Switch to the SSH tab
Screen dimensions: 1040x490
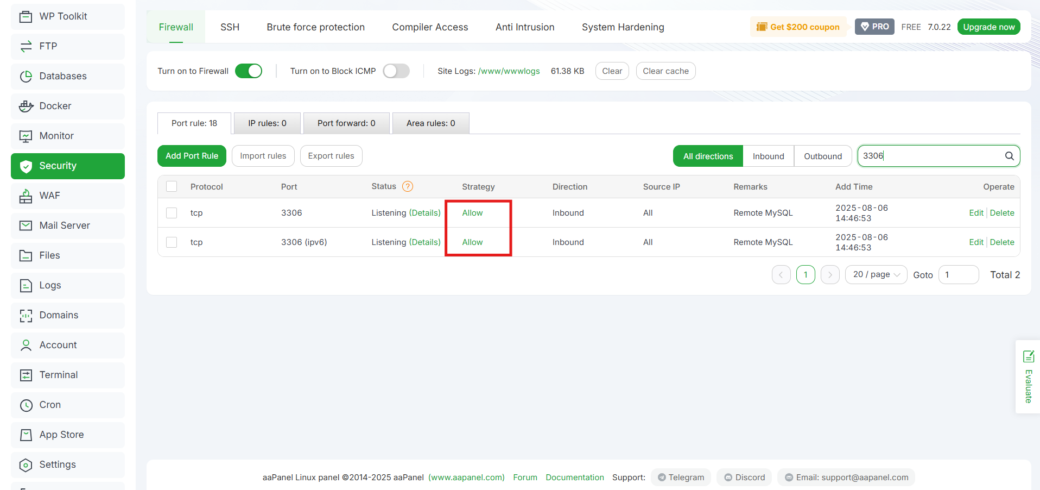point(230,27)
